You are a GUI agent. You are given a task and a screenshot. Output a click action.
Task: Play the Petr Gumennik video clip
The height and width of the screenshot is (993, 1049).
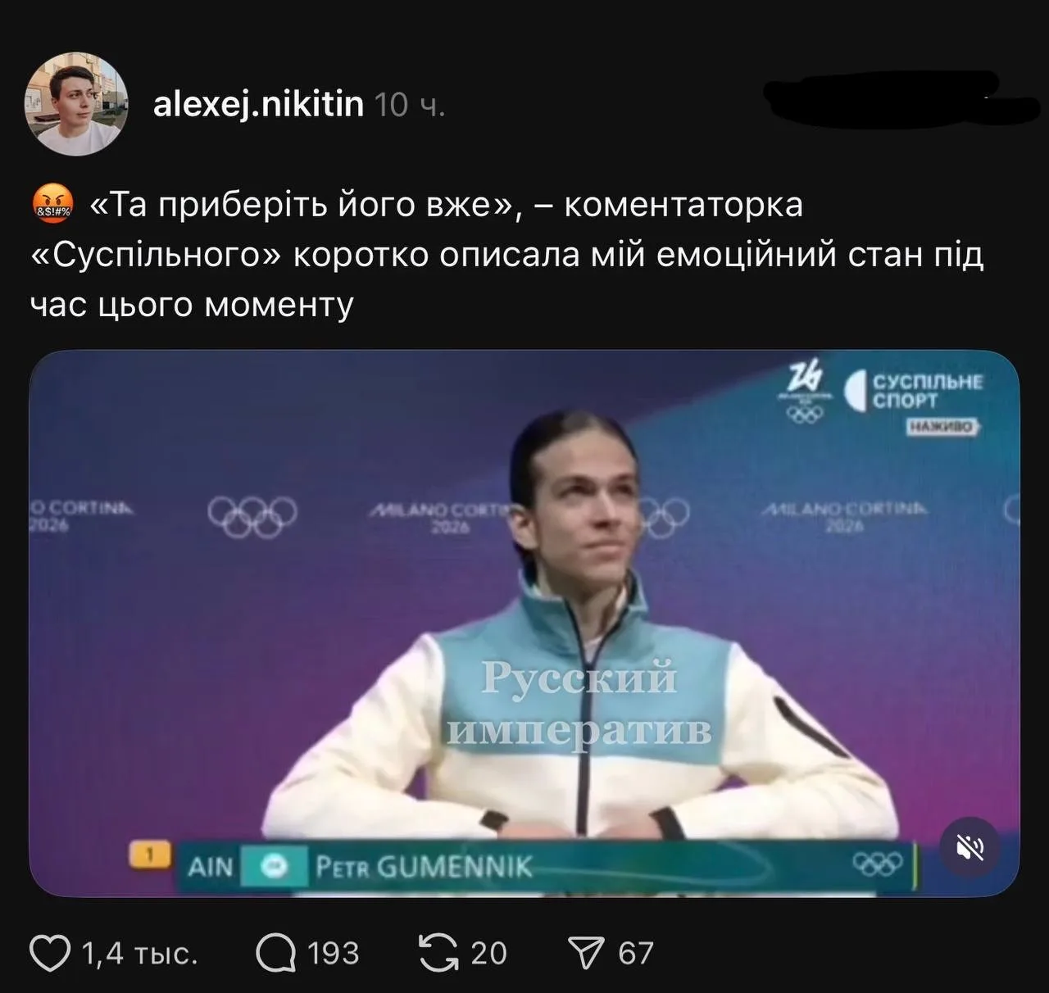pyautogui.click(x=524, y=623)
